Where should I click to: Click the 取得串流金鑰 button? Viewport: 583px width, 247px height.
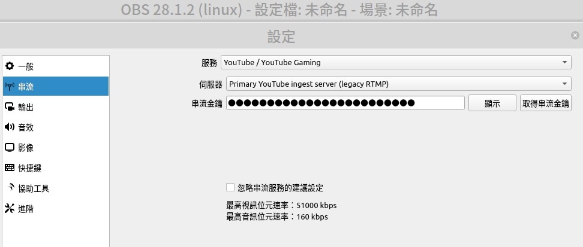[545, 103]
